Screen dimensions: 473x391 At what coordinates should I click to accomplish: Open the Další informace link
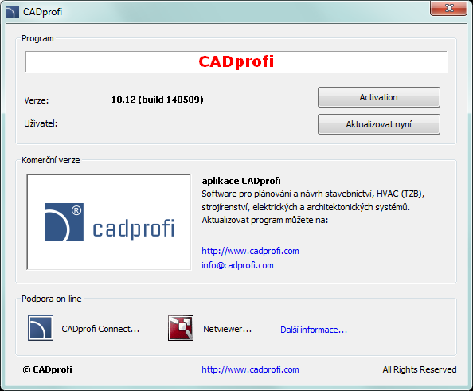pos(314,330)
